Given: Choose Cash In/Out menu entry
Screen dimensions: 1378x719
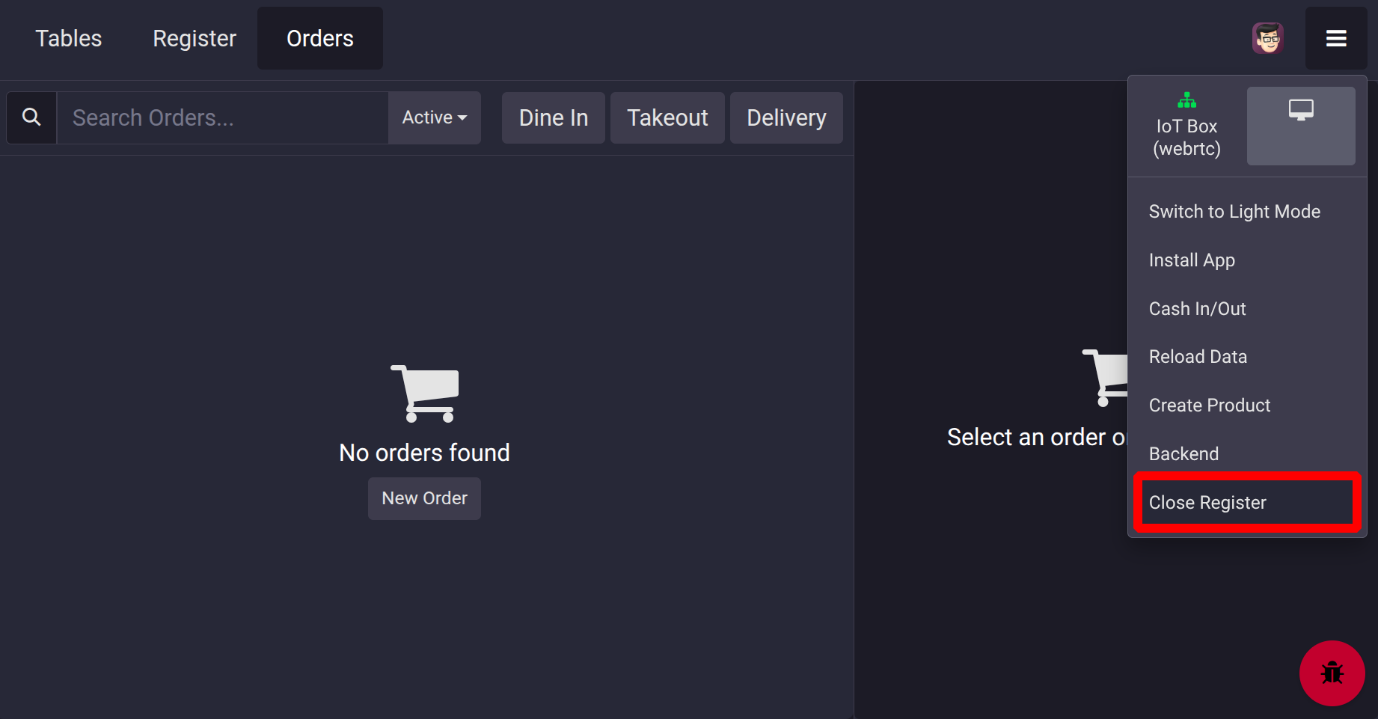Looking at the screenshot, I should click(1197, 309).
